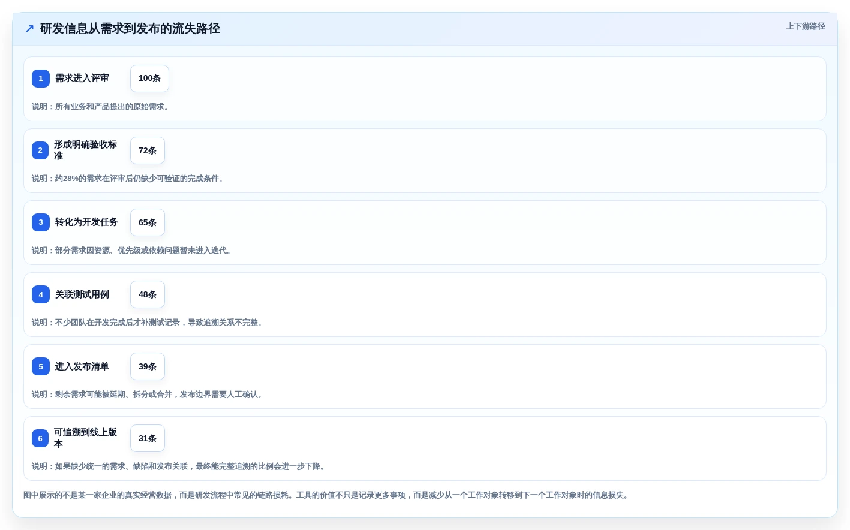Image resolution: width=850 pixels, height=530 pixels.
Task: Select the 31条 value chip
Action: [x=148, y=438]
